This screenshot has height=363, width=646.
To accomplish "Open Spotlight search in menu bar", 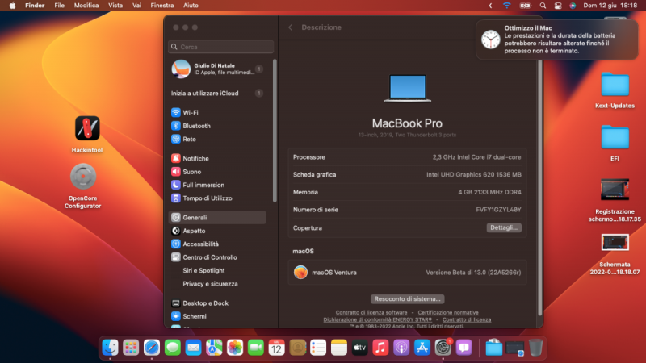I will pyautogui.click(x=543, y=6).
